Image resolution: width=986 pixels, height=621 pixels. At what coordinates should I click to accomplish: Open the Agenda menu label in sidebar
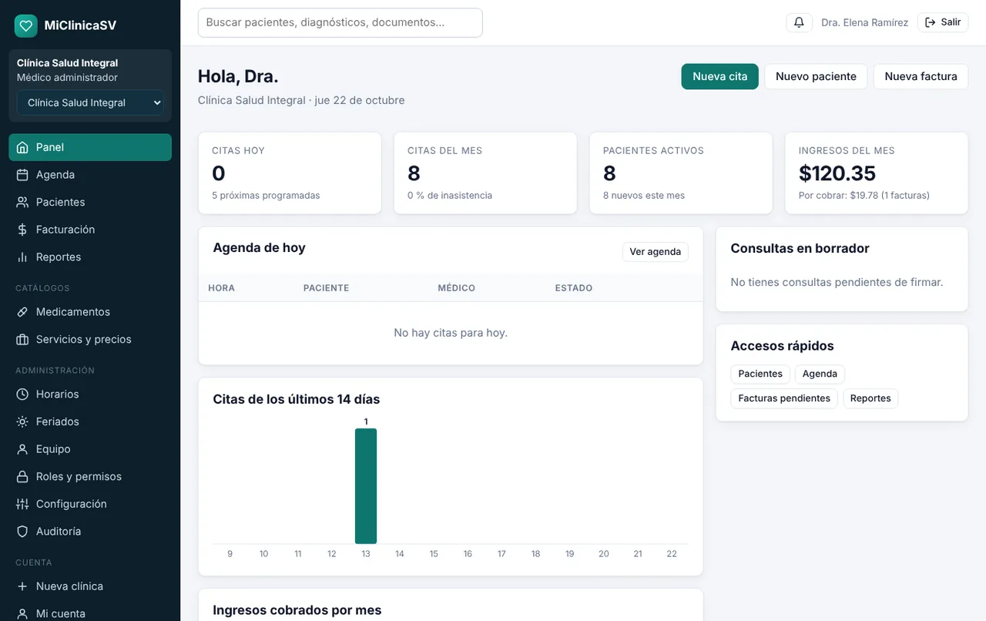55,175
